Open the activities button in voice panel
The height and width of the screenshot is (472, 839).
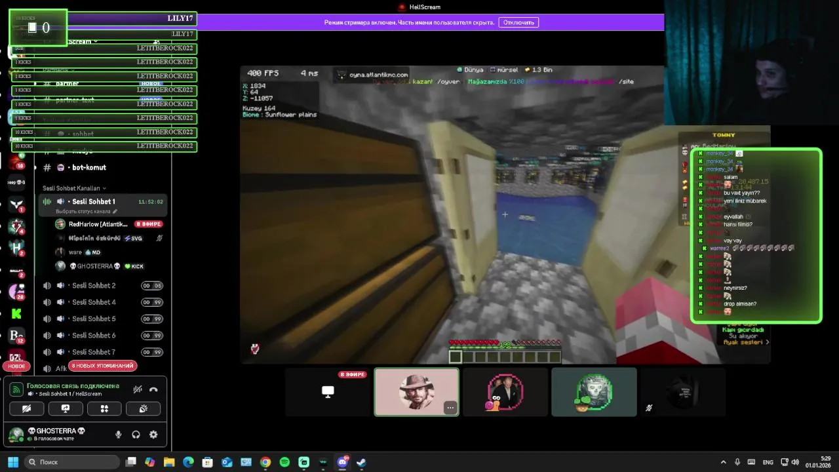(x=104, y=408)
